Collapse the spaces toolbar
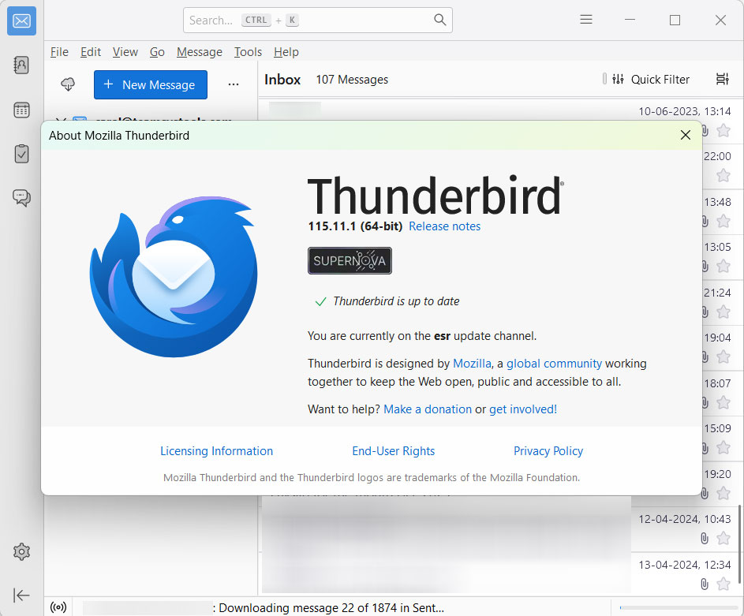The image size is (744, 616). coord(21,595)
